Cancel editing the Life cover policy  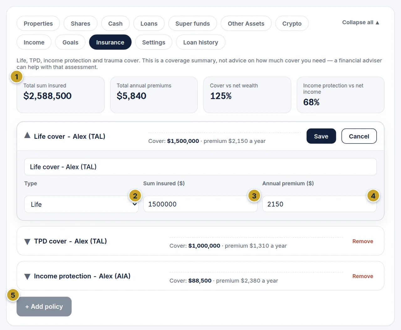click(359, 136)
